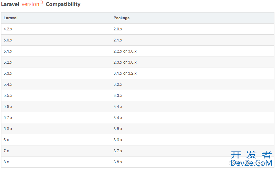
Task: Click the red "version" search link
Action: coord(30,4)
